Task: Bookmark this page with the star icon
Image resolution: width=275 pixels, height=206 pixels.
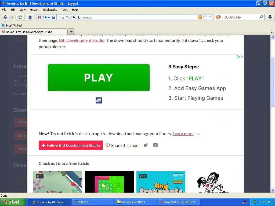Action: coord(205,17)
